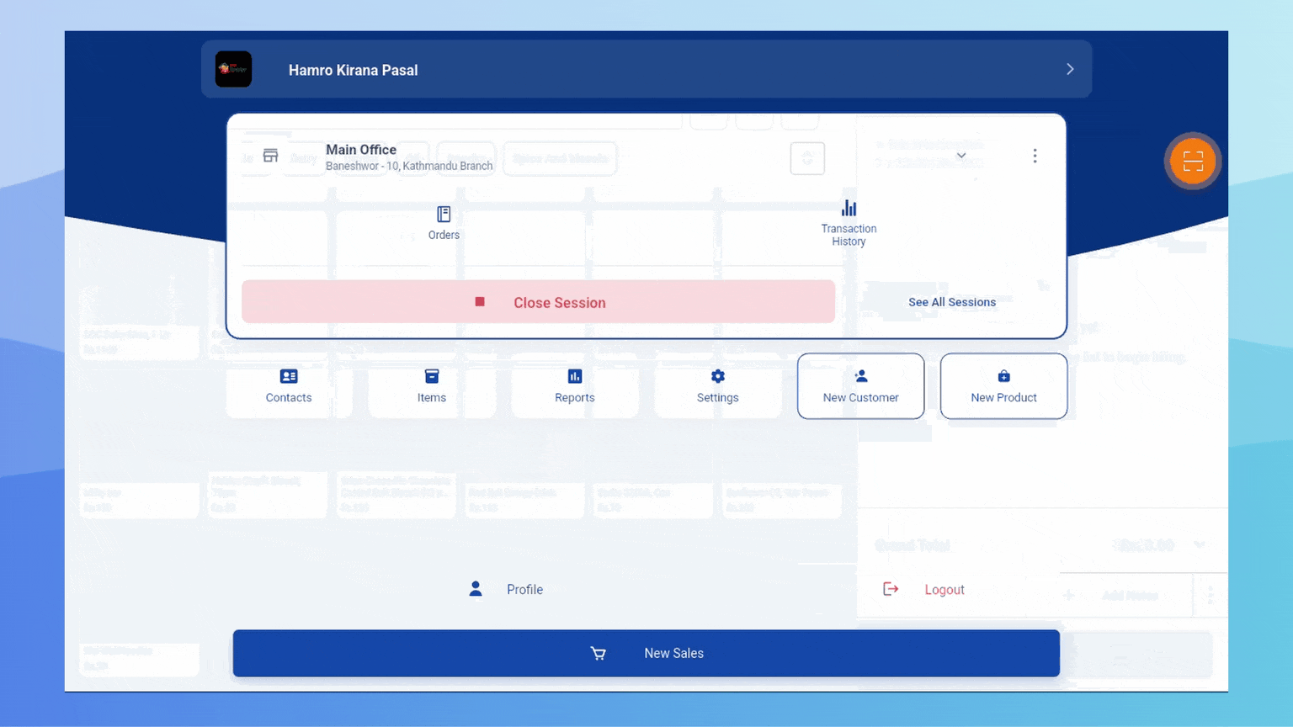Open the three-dot more options menu

tap(1035, 156)
